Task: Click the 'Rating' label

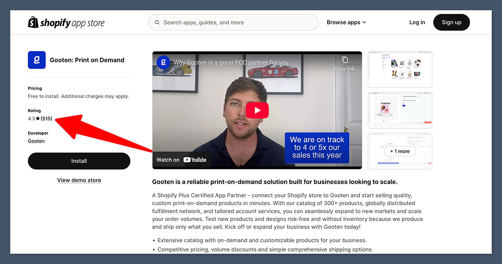Action: tap(34, 111)
